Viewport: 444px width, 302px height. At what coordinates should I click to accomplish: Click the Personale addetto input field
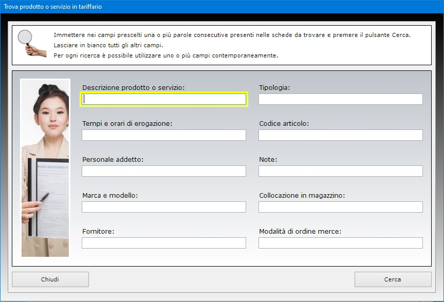pyautogui.click(x=164, y=171)
